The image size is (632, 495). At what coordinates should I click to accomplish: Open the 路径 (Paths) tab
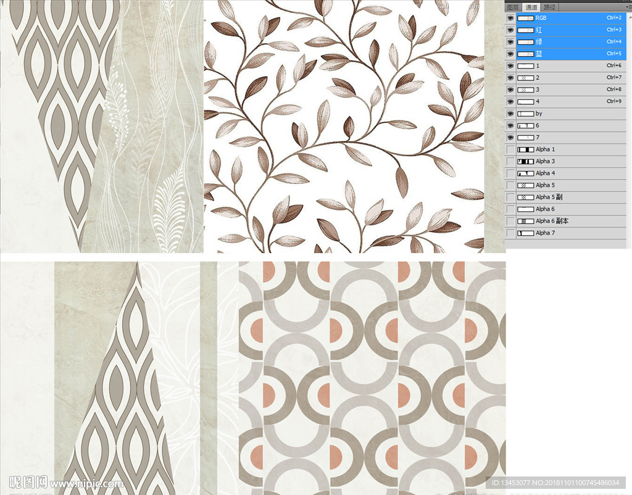point(549,7)
